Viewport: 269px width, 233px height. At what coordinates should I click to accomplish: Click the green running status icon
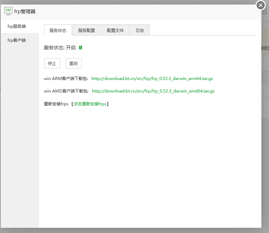coord(81,48)
